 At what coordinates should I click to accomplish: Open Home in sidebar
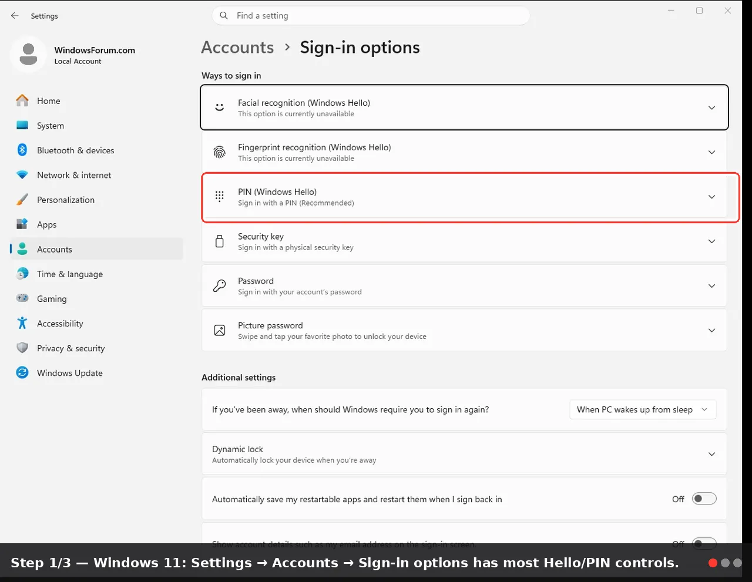point(97,101)
